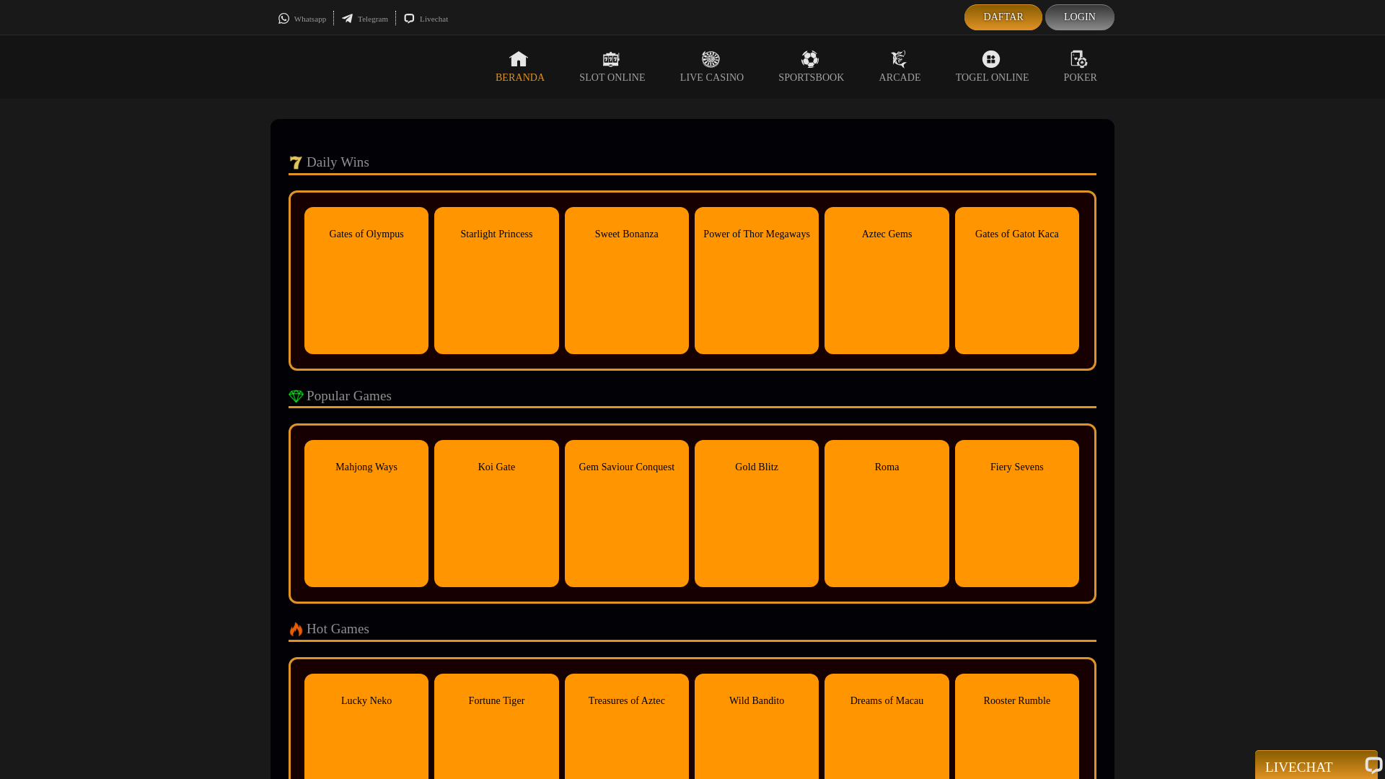Open the LIVE CASINO menu label
Viewport: 1385px width, 779px height.
point(711,78)
